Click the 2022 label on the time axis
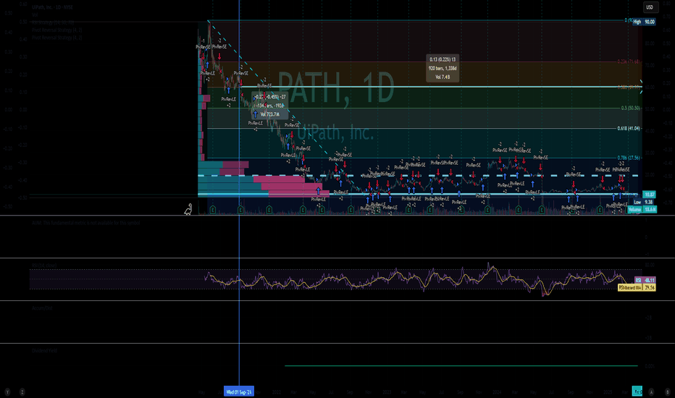 [277, 392]
